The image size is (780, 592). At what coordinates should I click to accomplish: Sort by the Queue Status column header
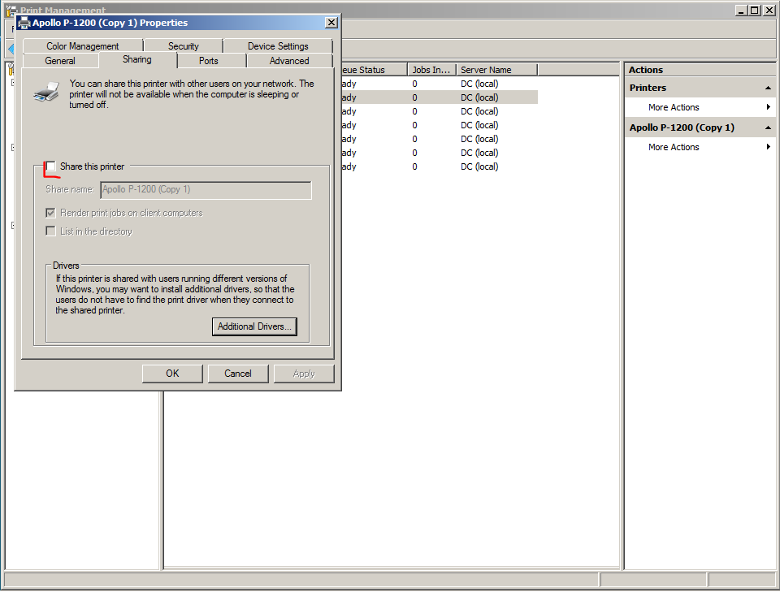[x=374, y=70]
